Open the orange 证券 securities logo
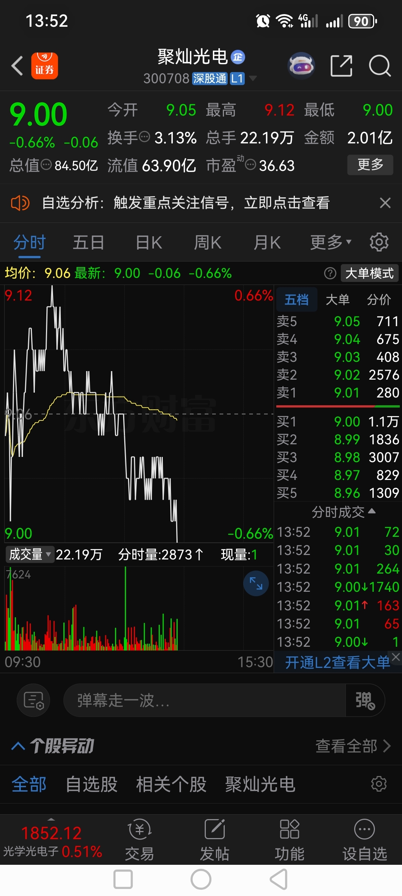Screen dimensions: 402x896 click(x=45, y=66)
